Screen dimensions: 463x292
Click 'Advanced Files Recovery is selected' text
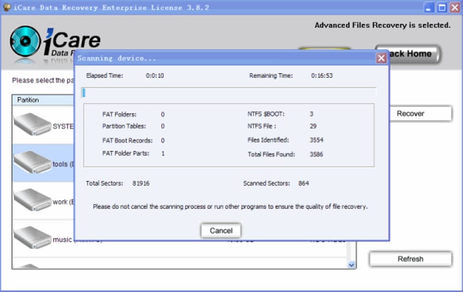point(382,25)
